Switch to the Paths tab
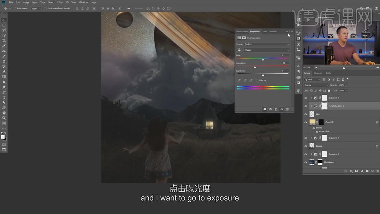 point(329,73)
